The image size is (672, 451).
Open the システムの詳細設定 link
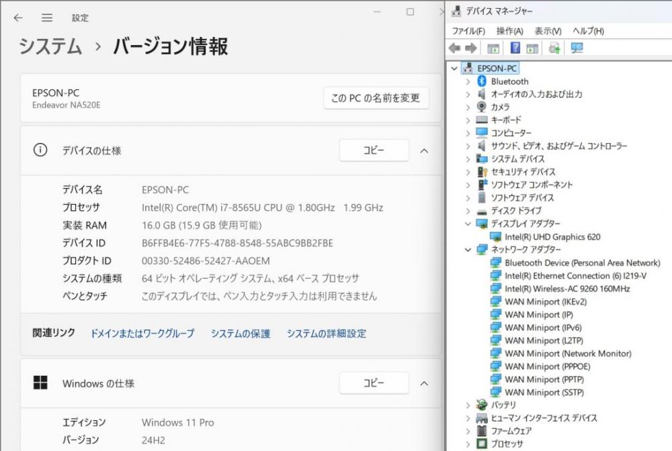coord(327,334)
